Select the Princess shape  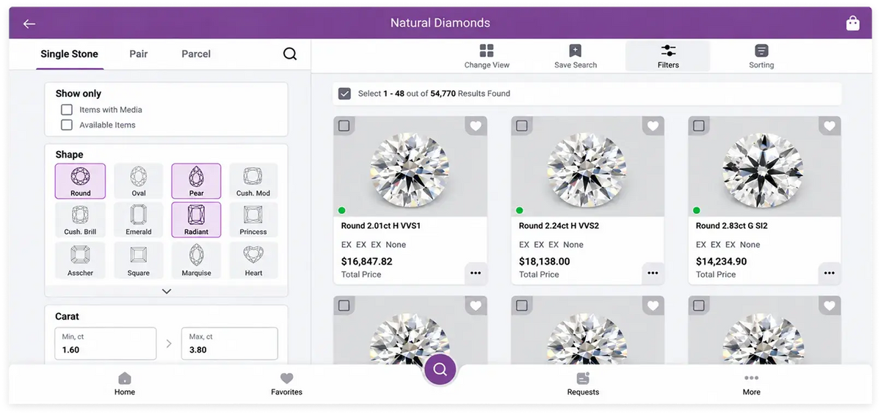pyautogui.click(x=253, y=220)
